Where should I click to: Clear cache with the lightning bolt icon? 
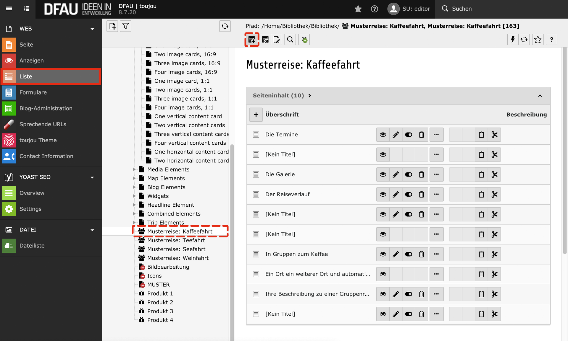click(513, 40)
